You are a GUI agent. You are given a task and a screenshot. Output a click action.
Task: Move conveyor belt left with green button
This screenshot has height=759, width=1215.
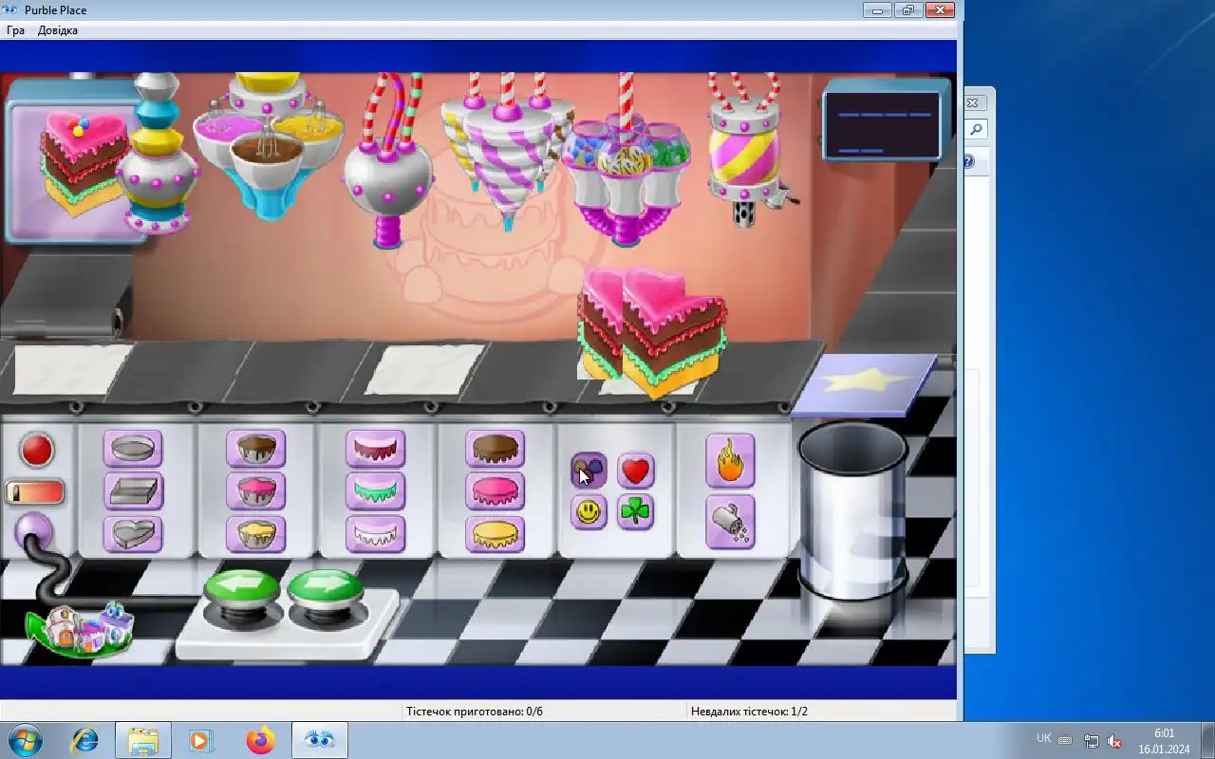[241, 590]
